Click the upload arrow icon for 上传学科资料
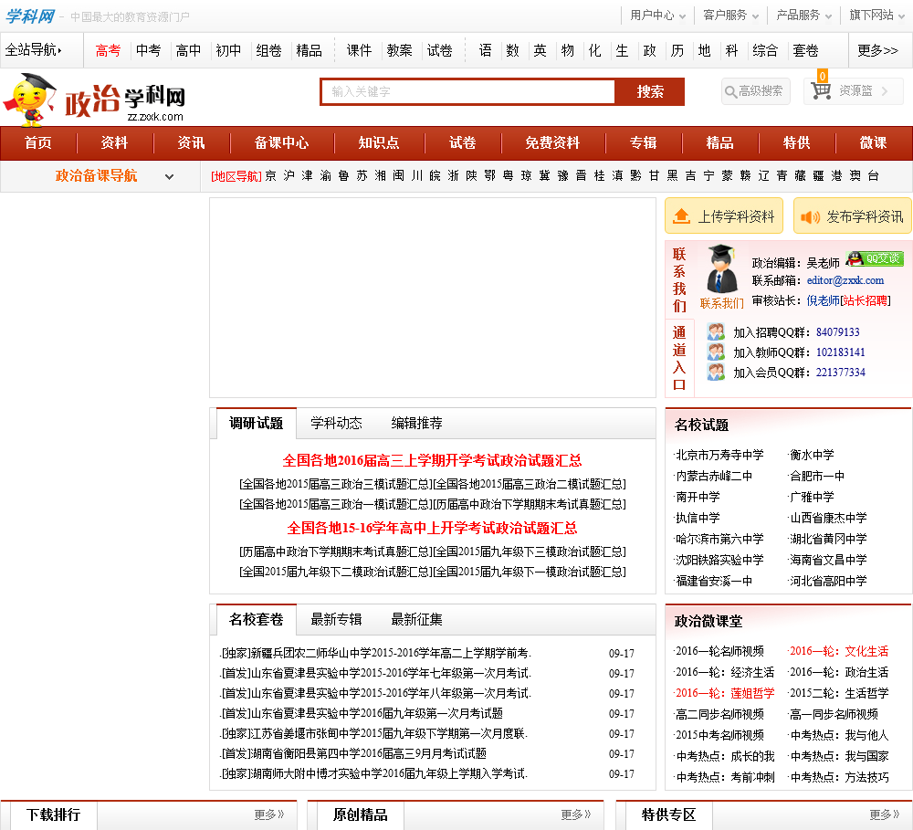 click(681, 216)
